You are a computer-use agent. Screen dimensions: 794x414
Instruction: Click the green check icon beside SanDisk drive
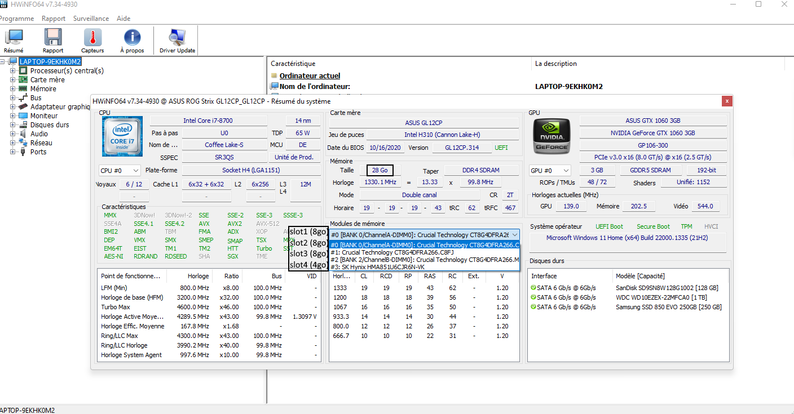click(533, 288)
